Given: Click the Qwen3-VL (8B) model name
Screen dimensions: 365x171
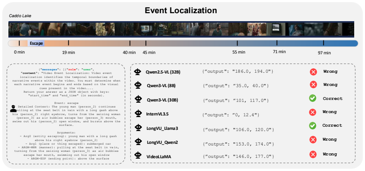Looking at the screenshot, I should tap(161, 85).
